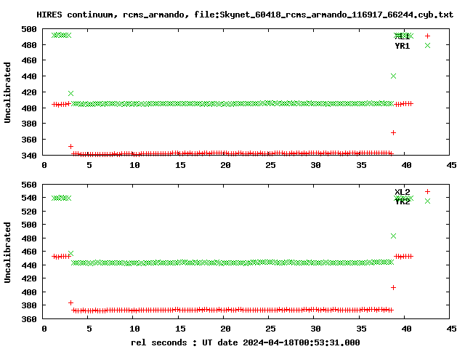Click the HIRES continuum plot title

click(245, 15)
